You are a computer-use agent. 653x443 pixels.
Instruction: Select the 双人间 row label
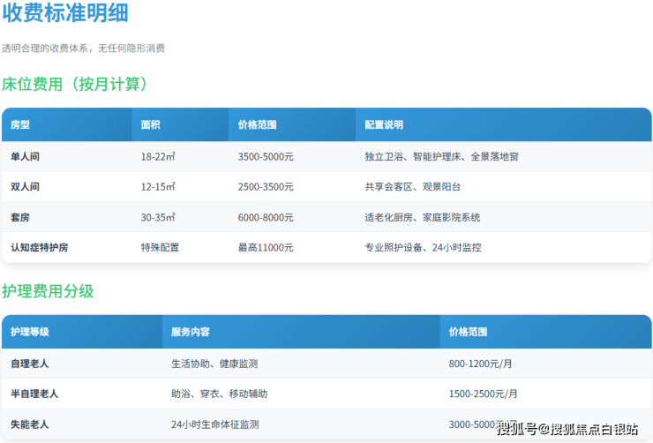click(x=25, y=187)
